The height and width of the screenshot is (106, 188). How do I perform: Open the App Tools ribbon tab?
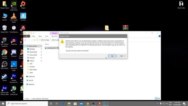(x=54, y=36)
